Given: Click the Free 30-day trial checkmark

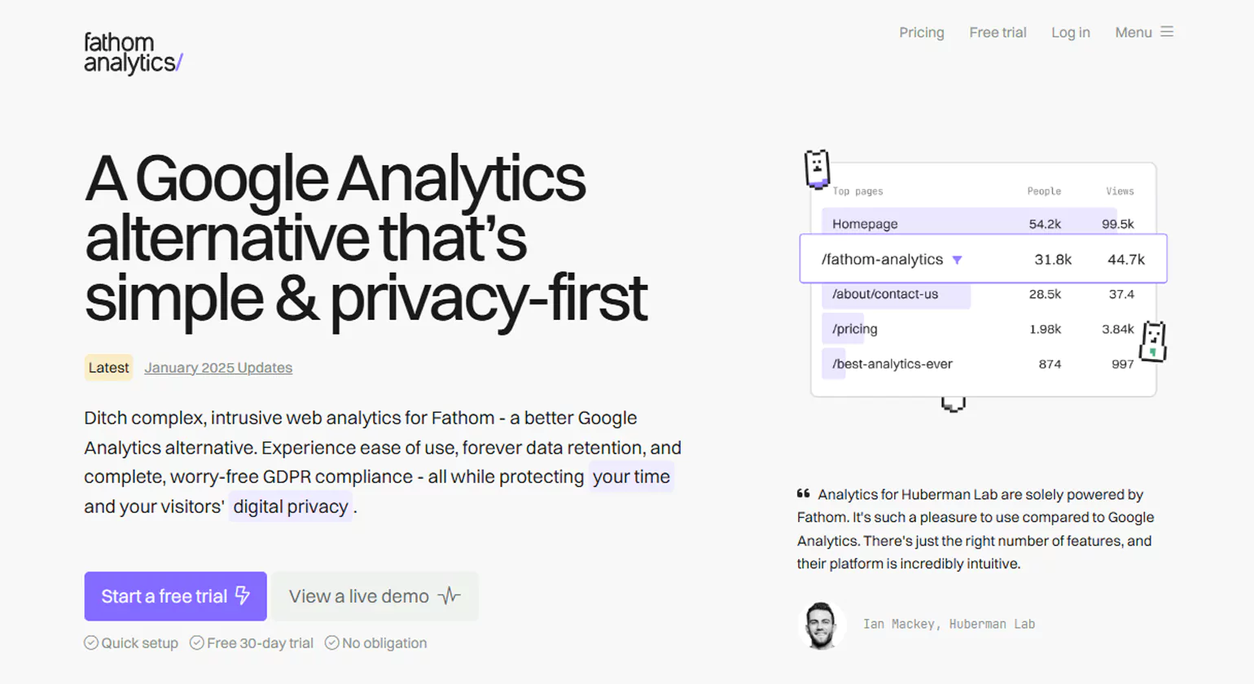Looking at the screenshot, I should (197, 642).
